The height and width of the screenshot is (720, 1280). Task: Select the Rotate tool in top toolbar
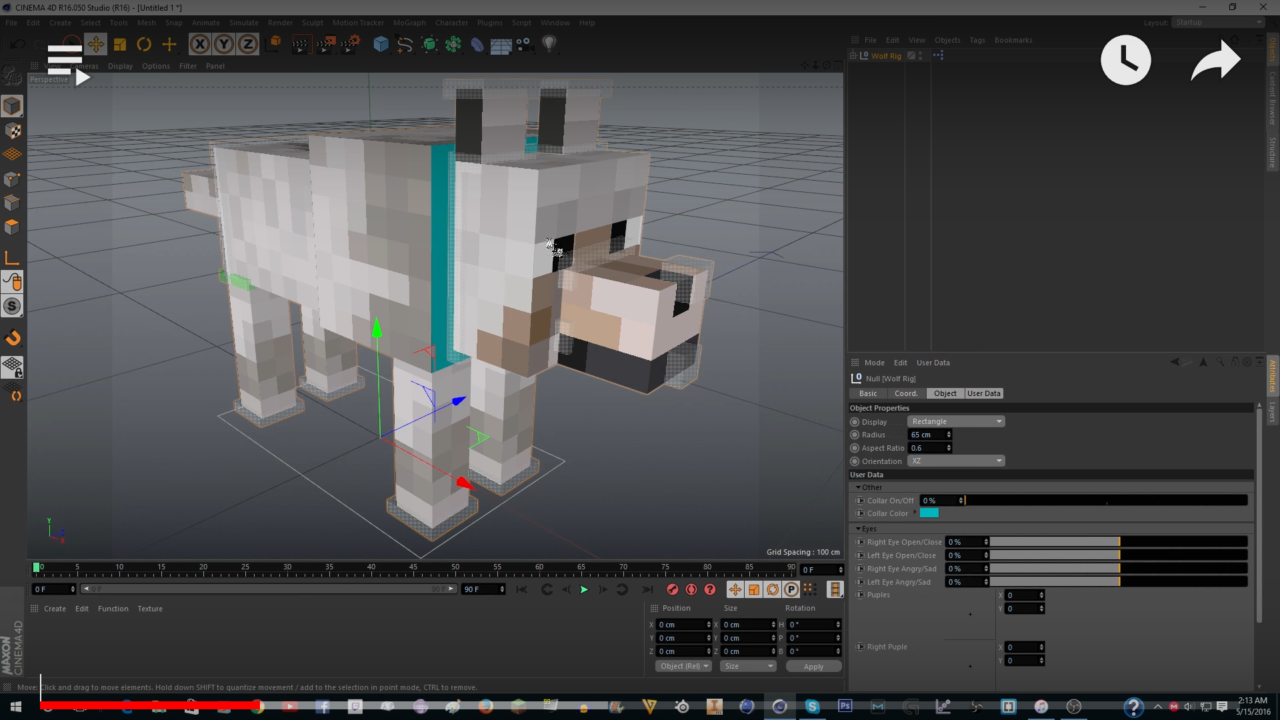click(x=144, y=45)
